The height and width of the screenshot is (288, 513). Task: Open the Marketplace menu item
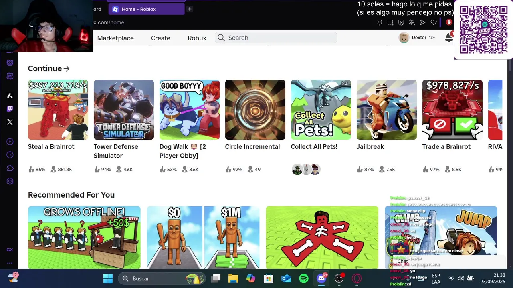point(115,38)
